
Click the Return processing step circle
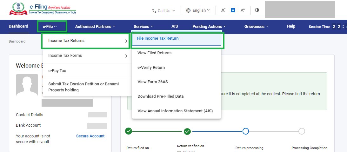[x=246, y=131]
